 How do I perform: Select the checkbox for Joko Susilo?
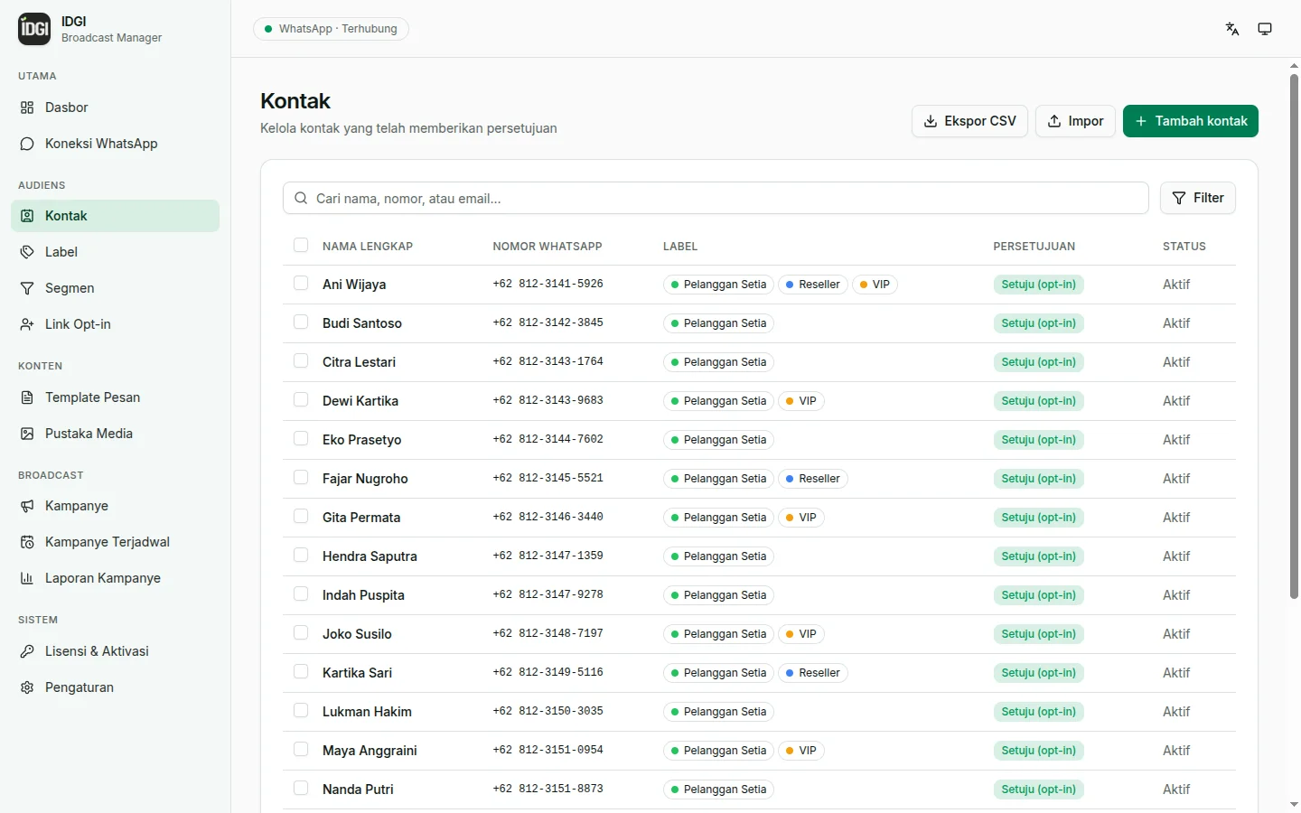coord(301,633)
